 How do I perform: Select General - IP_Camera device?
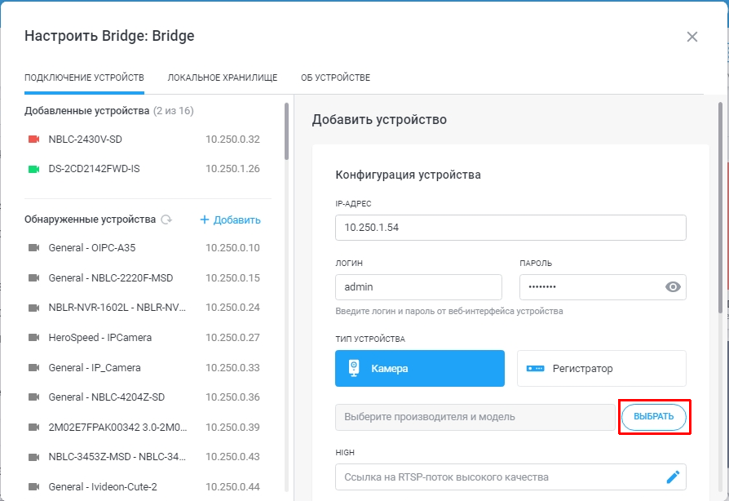[144, 367]
